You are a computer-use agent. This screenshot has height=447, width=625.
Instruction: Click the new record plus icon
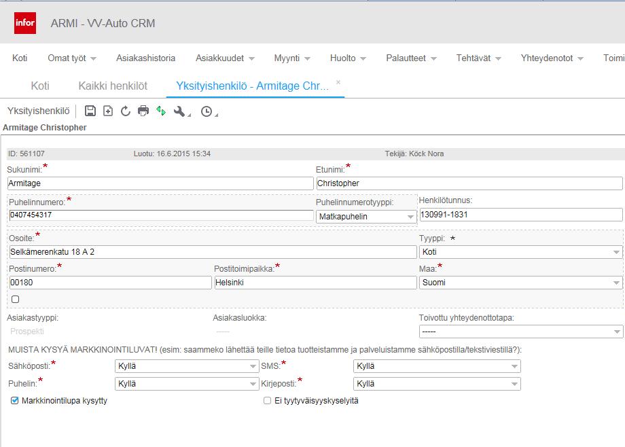(108, 111)
